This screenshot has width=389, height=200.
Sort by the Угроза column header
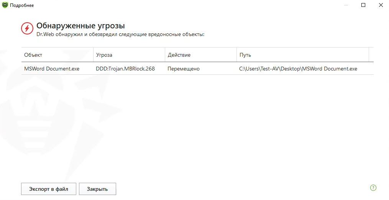[129, 55]
